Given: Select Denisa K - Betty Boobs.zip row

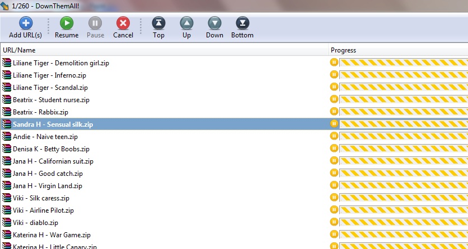Looking at the screenshot, I should point(51,149).
